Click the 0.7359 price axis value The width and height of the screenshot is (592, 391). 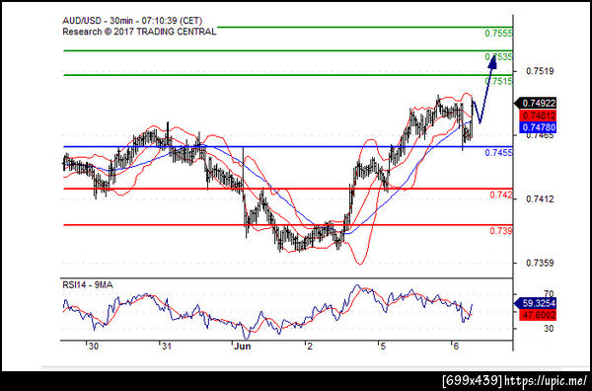540,263
